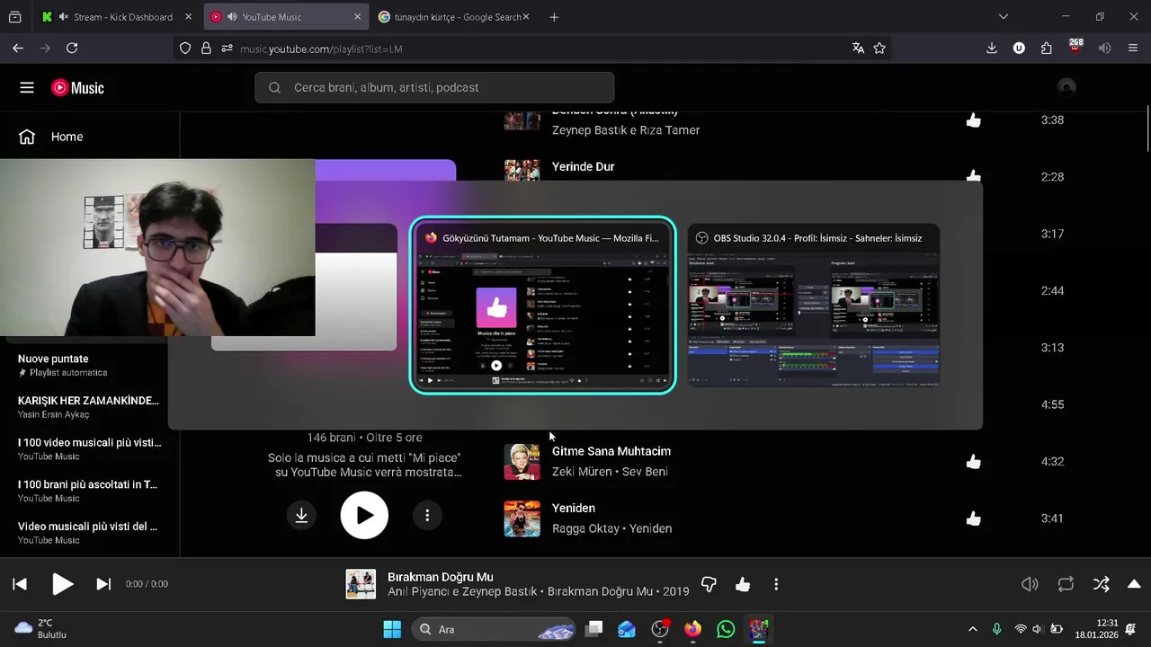Open the weather widget showing 2°C Bulutlu
The width and height of the screenshot is (1151, 647).
point(41,629)
